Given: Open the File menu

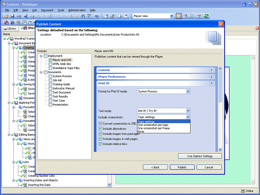Looking at the screenshot, I should coord(7,10).
